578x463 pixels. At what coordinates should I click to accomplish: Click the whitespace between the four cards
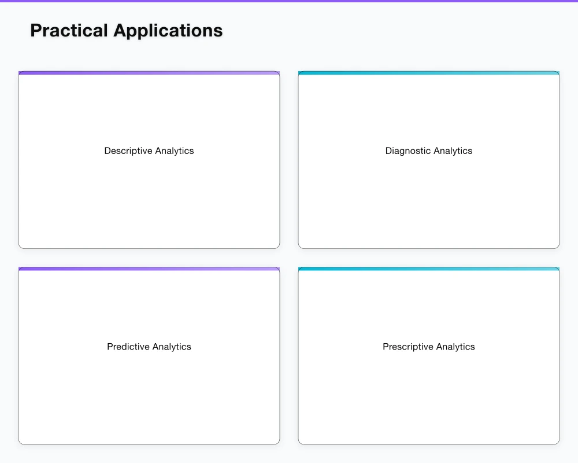pos(289,258)
